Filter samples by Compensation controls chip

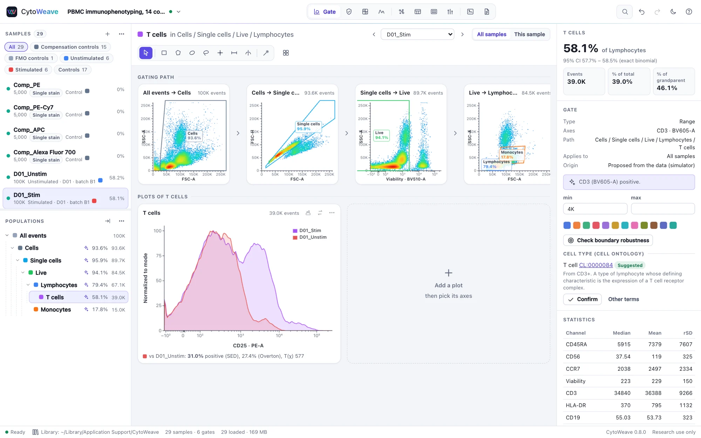[x=70, y=47]
